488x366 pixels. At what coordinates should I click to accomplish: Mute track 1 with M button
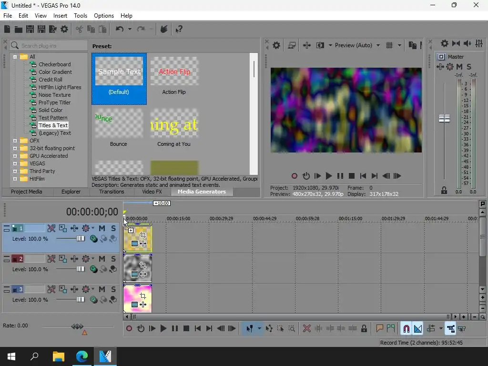[102, 228]
